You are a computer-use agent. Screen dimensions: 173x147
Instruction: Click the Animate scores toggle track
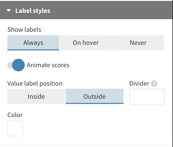click(x=10, y=65)
